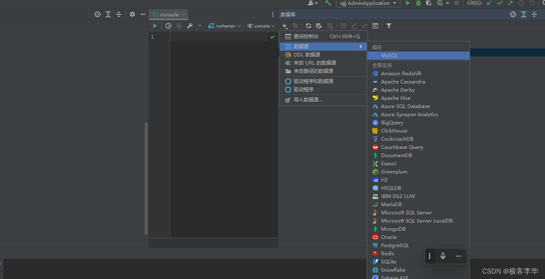Commit changes with Git green checkmark
Image resolution: width=545 pixels, height=279 pixels.
click(x=500, y=3)
